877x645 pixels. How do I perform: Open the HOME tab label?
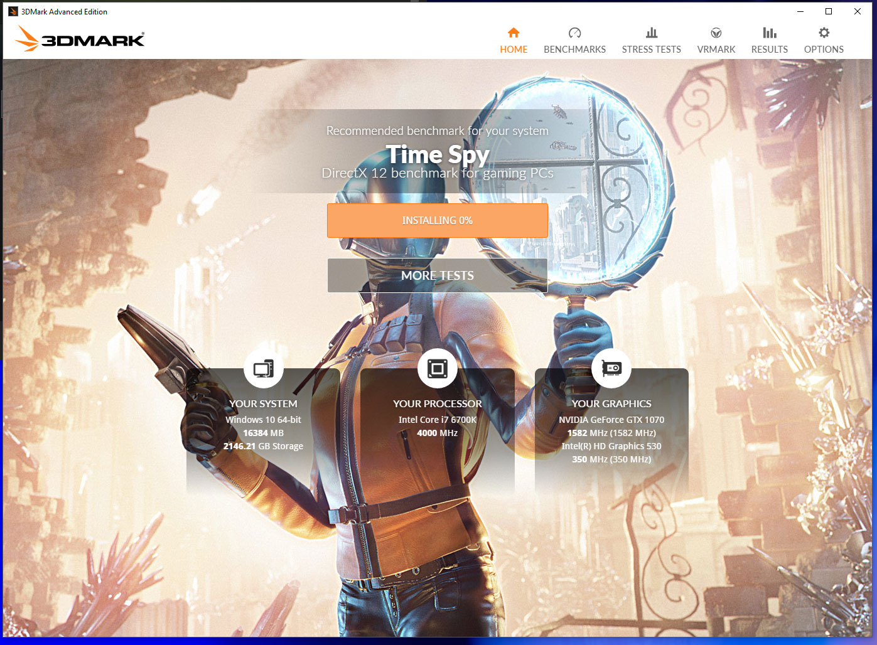click(x=514, y=50)
